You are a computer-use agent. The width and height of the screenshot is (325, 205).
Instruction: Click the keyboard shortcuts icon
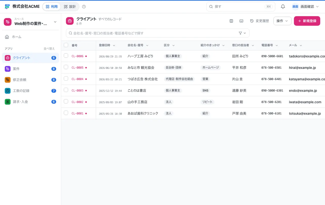click(x=241, y=21)
